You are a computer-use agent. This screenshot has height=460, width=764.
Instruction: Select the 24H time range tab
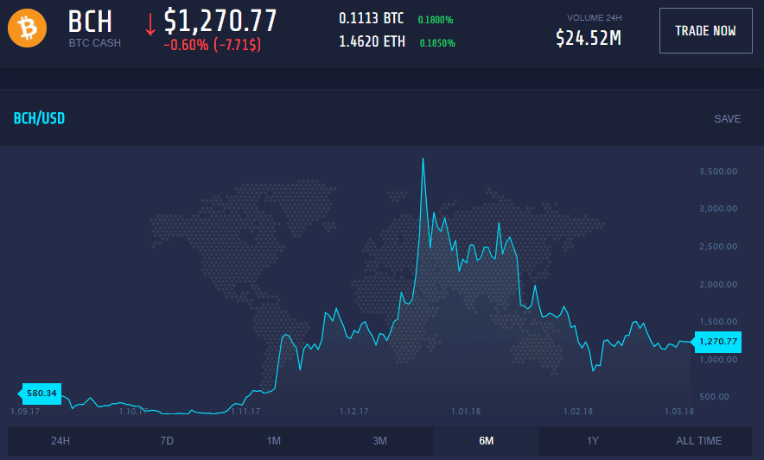(x=60, y=440)
